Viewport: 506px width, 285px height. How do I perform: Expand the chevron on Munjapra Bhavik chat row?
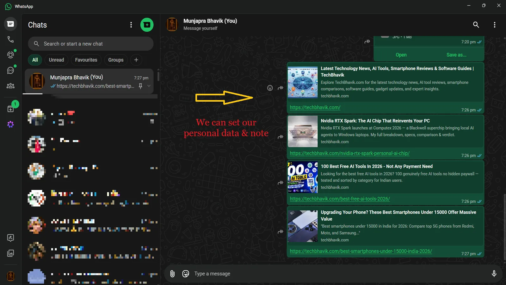click(149, 86)
